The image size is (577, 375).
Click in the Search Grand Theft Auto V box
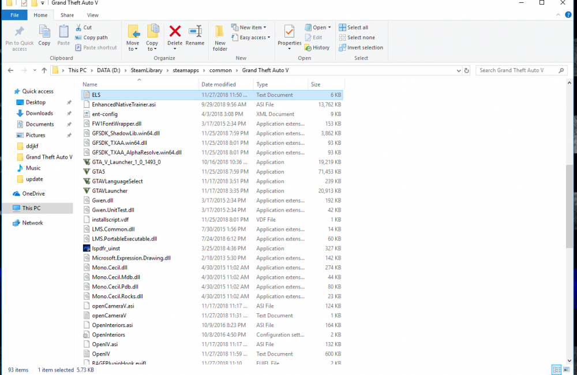click(x=517, y=70)
